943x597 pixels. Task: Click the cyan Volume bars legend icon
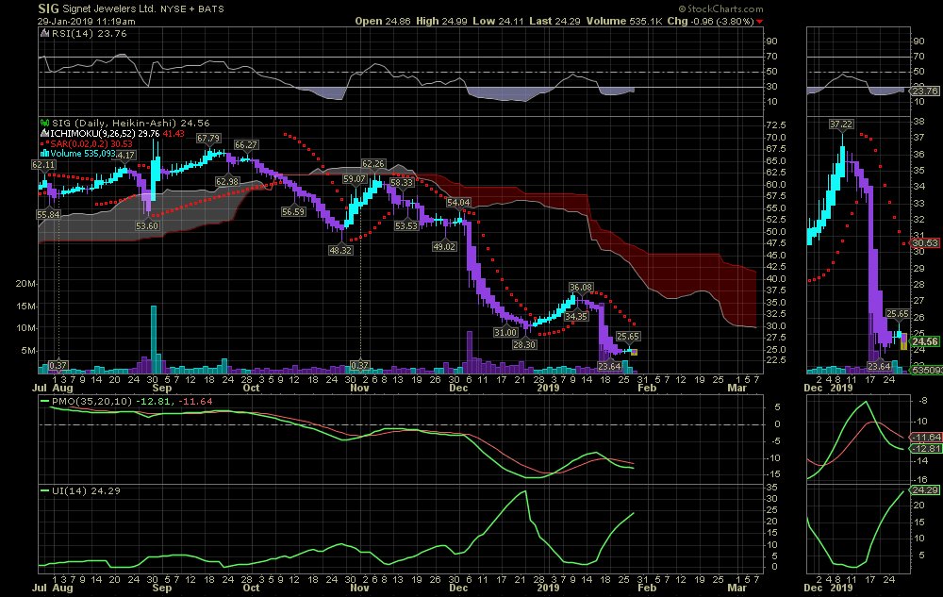point(44,154)
